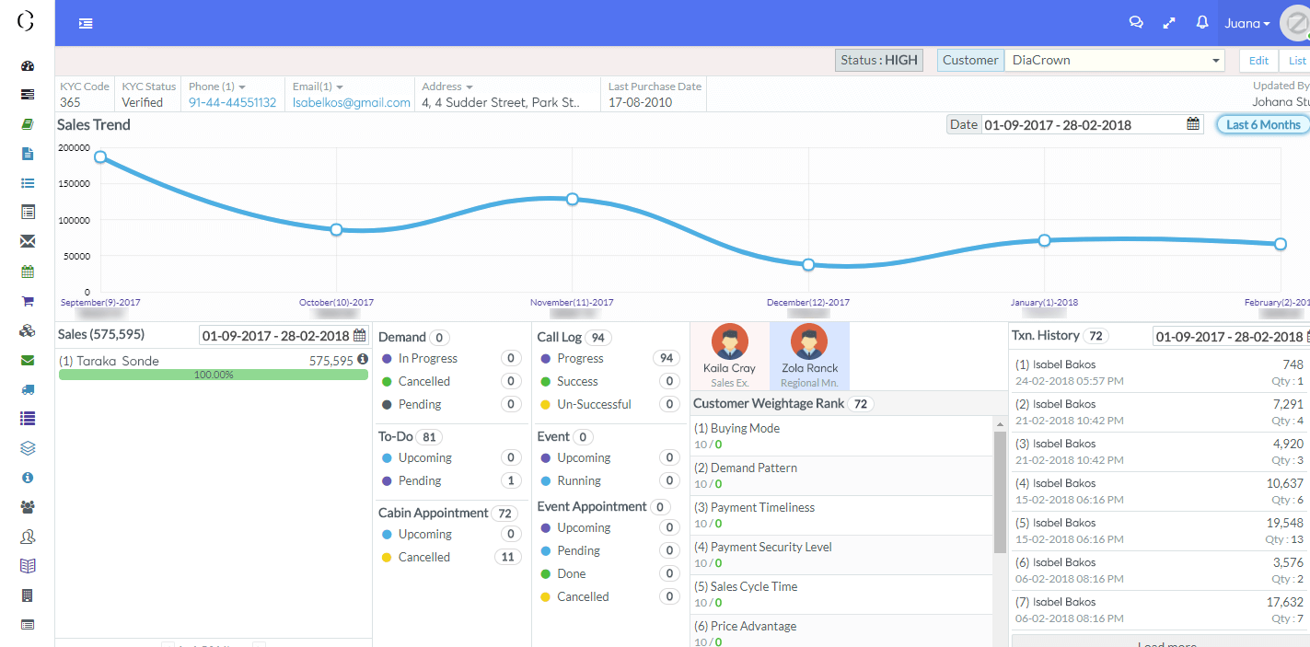1310x647 pixels.
Task: Open the Sales Trend date calendar icon
Action: (x=1193, y=124)
